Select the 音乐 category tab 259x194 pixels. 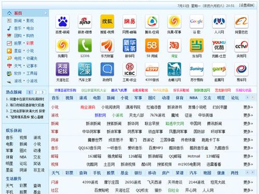click(55, 98)
